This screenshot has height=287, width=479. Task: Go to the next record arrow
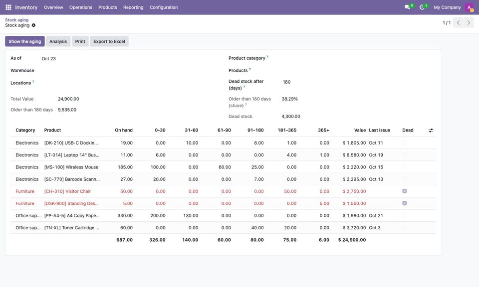click(x=469, y=22)
